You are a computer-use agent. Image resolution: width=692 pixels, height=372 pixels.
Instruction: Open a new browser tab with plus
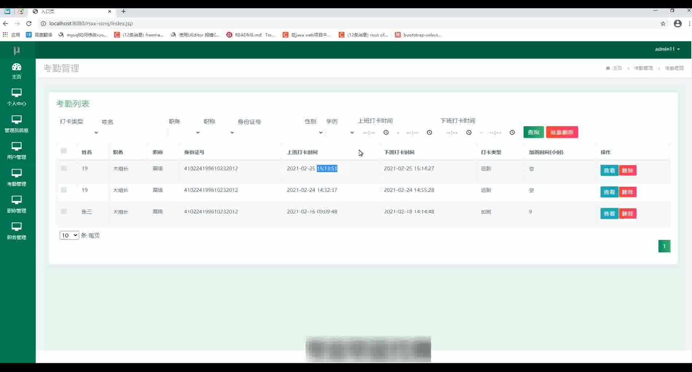pyautogui.click(x=124, y=11)
